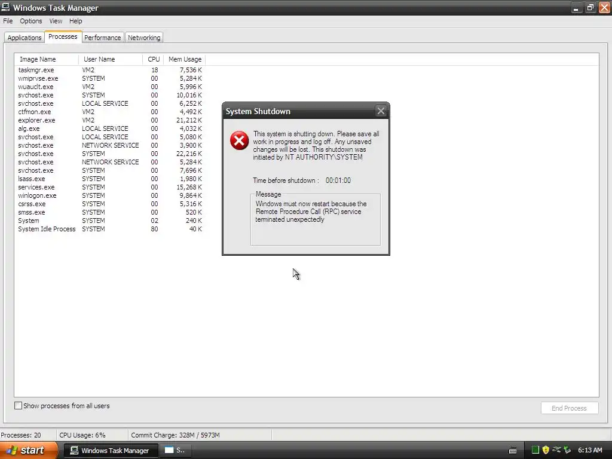
Task: Click the S.. taskbar button
Action: (175, 451)
